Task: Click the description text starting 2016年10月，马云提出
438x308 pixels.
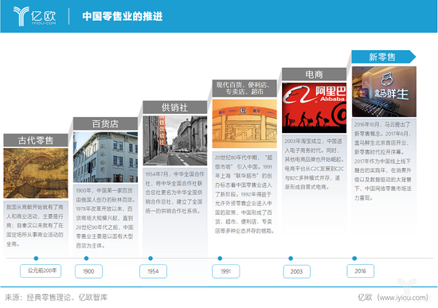Action: (x=383, y=161)
